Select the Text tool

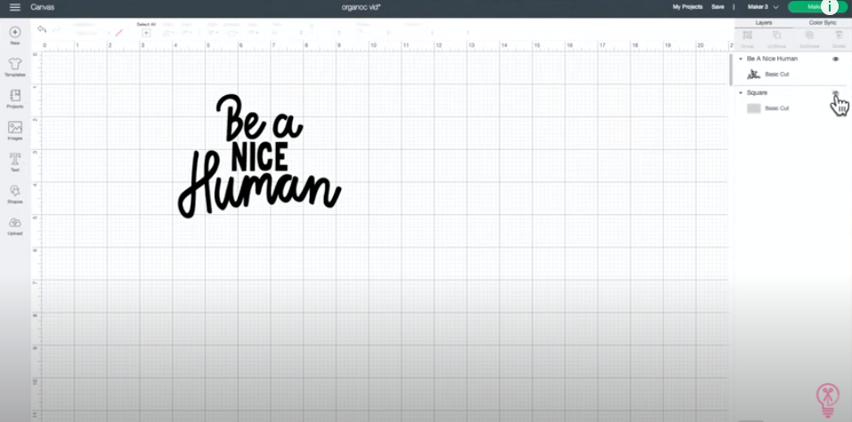pos(14,163)
